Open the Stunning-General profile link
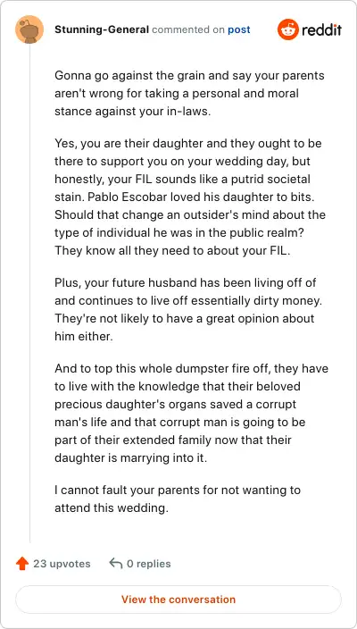Screen dimensions: 357x629 coord(102,29)
